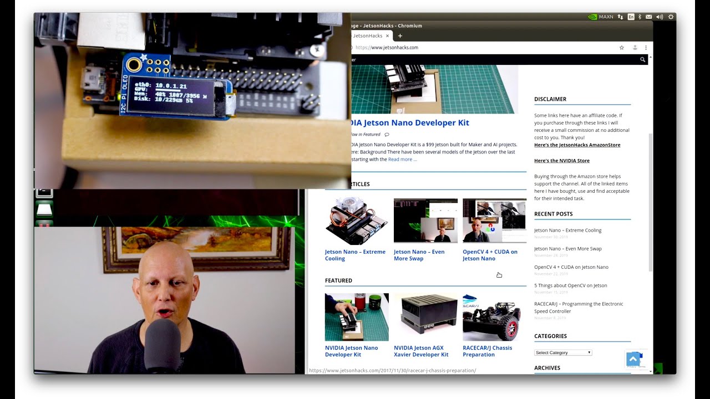Click the MAXN power mode label

[x=606, y=17]
